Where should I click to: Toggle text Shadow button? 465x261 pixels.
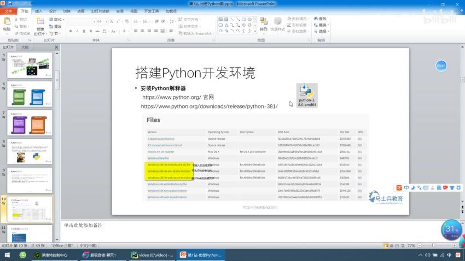90,31
